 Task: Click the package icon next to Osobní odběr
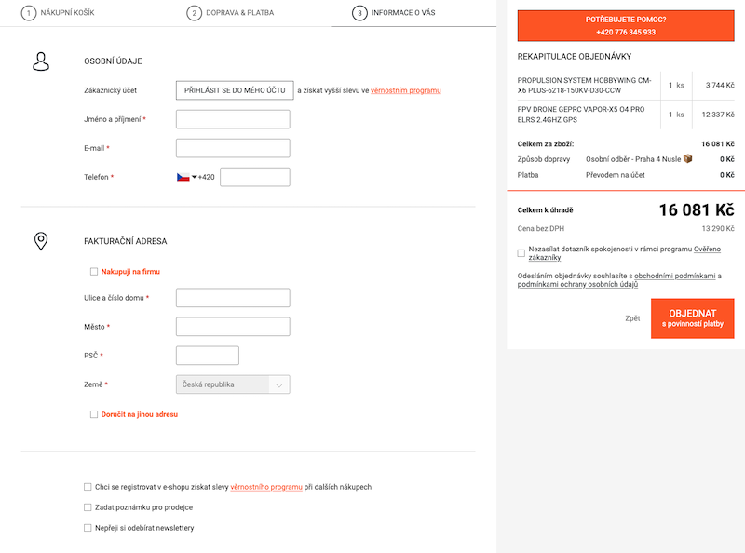coord(687,158)
